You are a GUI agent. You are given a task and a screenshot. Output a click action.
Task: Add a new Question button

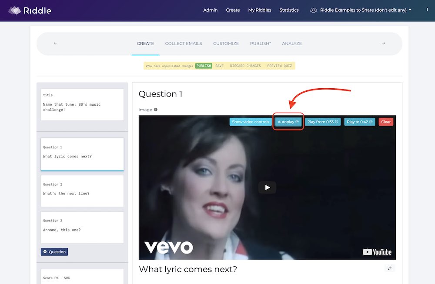pos(54,252)
